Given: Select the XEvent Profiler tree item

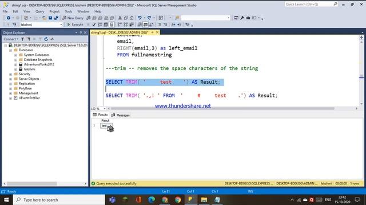Looking at the screenshot, I should click(29, 98).
